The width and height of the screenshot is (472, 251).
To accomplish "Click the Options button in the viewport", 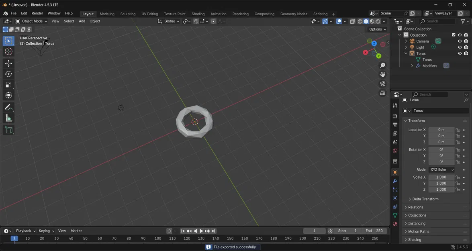I will (x=377, y=29).
